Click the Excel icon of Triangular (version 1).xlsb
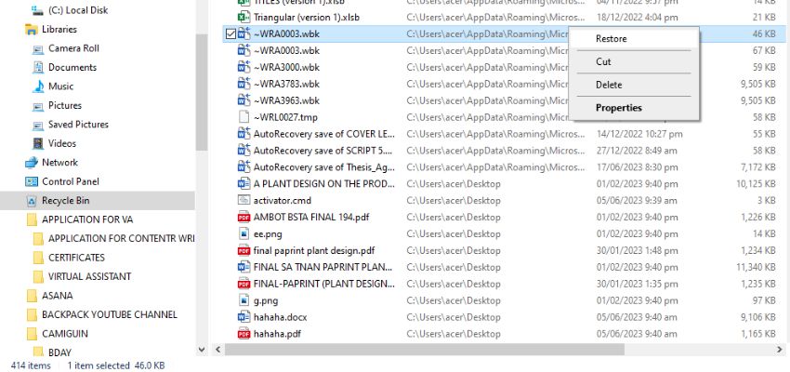 (x=244, y=17)
